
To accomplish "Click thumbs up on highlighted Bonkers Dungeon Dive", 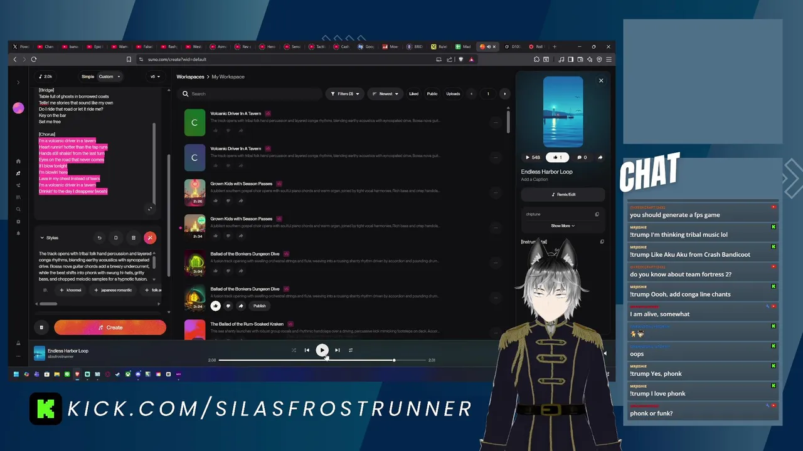I will pos(215,306).
